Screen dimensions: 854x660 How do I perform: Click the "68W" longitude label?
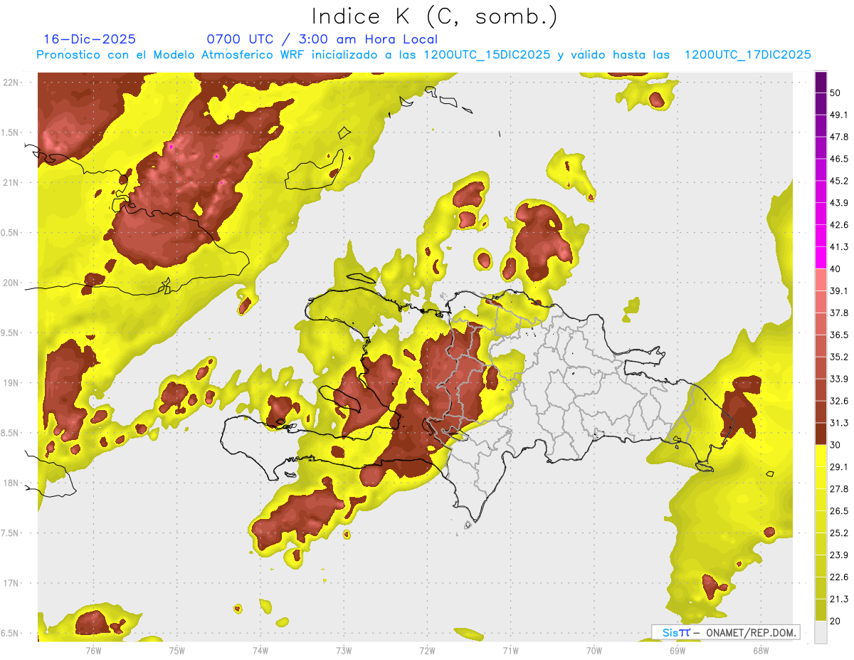761,651
